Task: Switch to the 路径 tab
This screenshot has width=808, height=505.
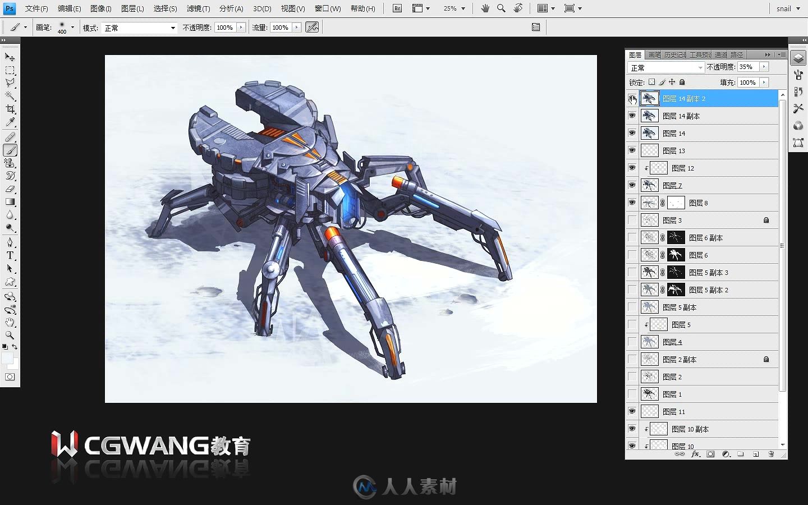Action: (737, 54)
